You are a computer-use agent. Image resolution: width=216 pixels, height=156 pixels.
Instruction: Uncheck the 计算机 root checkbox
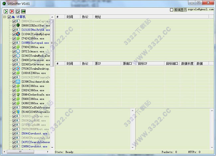tap(9, 17)
